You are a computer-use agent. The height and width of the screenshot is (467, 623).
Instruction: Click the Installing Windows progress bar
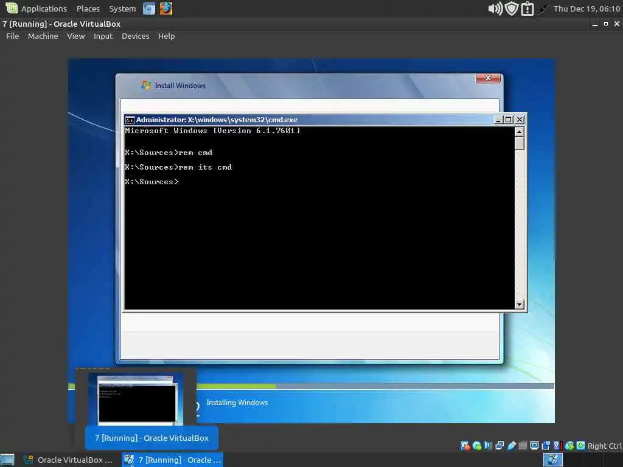coord(311,386)
